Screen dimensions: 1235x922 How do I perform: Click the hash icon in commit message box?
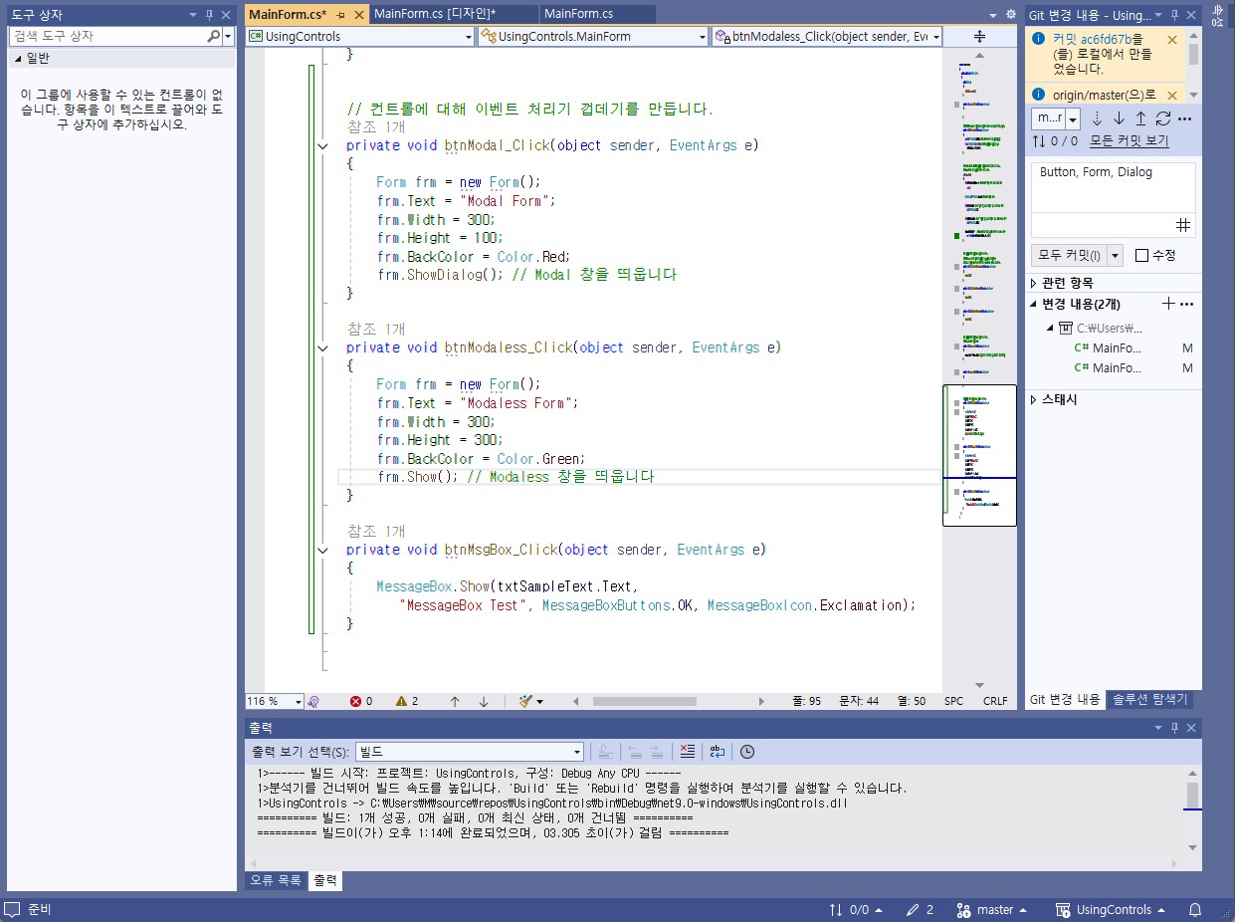[x=1183, y=225]
